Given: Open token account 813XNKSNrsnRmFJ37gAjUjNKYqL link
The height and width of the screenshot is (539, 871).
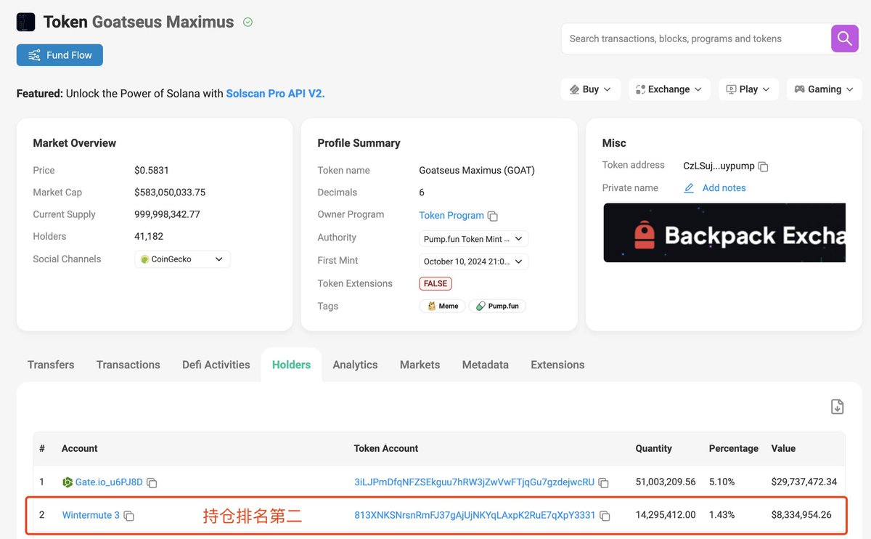Looking at the screenshot, I should [475, 515].
